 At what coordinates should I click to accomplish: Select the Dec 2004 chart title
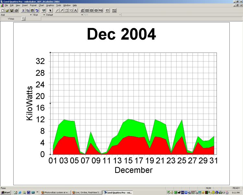coord(121,34)
